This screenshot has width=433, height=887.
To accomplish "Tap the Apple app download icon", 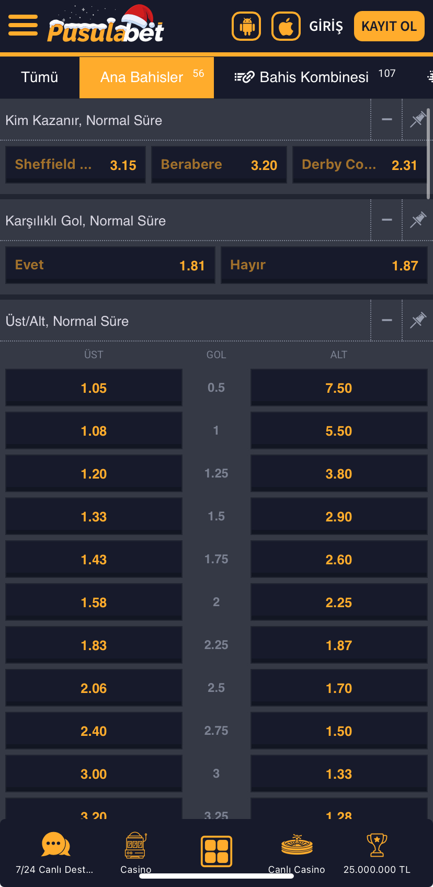I will point(286,26).
